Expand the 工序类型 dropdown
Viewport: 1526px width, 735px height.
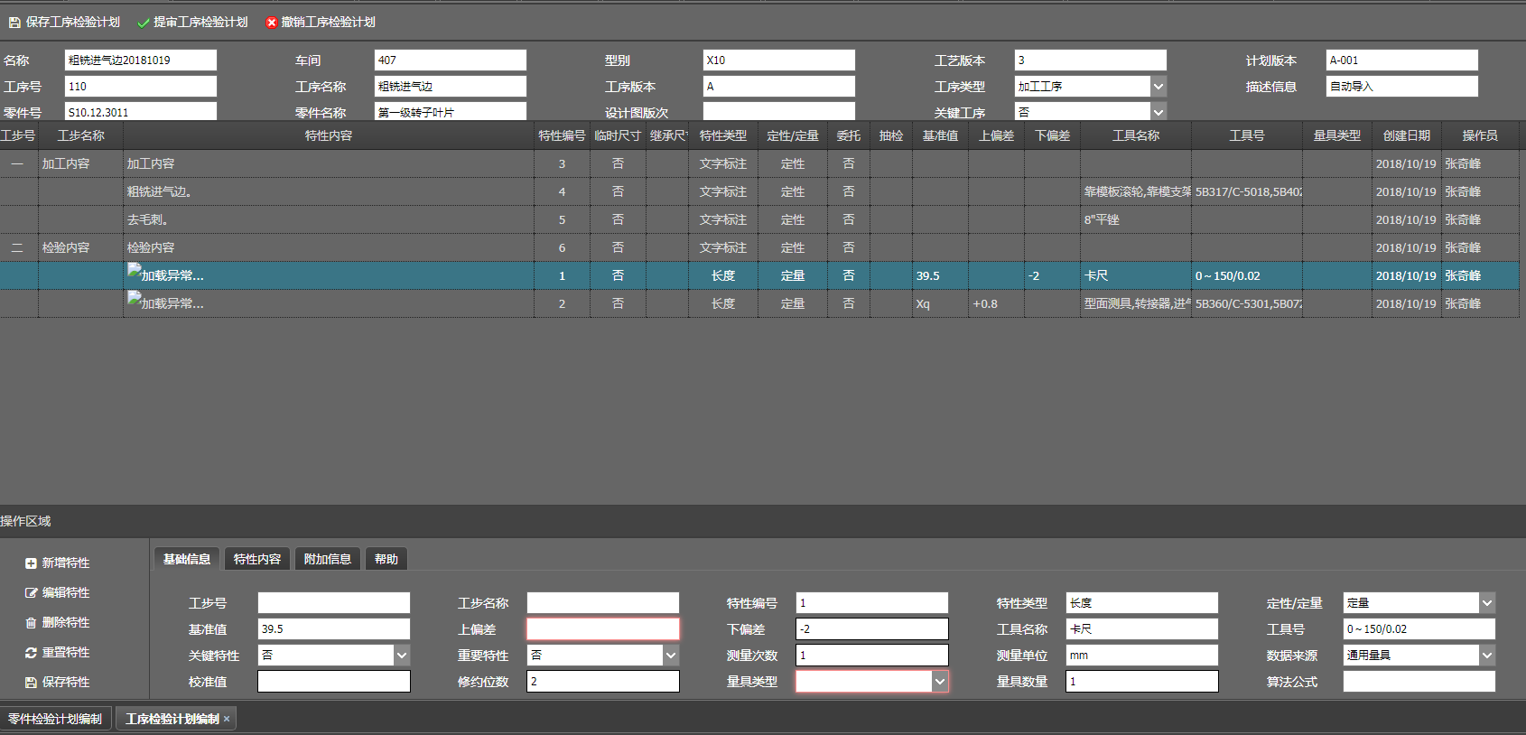pyautogui.click(x=1158, y=87)
